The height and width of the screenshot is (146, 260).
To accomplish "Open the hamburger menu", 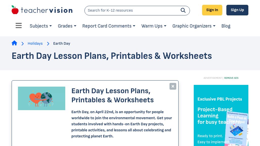I will (19, 26).
